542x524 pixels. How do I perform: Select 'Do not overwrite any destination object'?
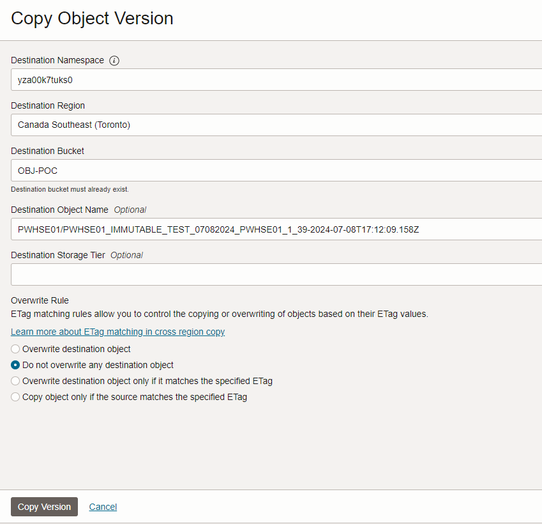[x=15, y=365]
